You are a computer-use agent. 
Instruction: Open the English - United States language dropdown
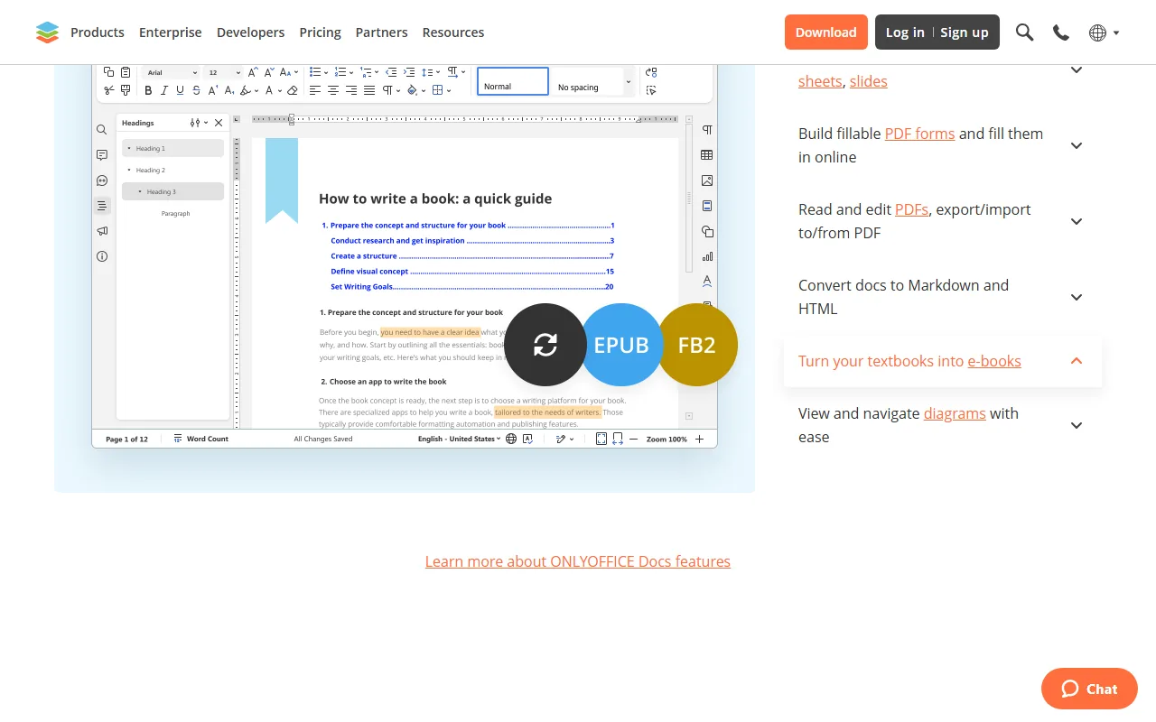[459, 439]
